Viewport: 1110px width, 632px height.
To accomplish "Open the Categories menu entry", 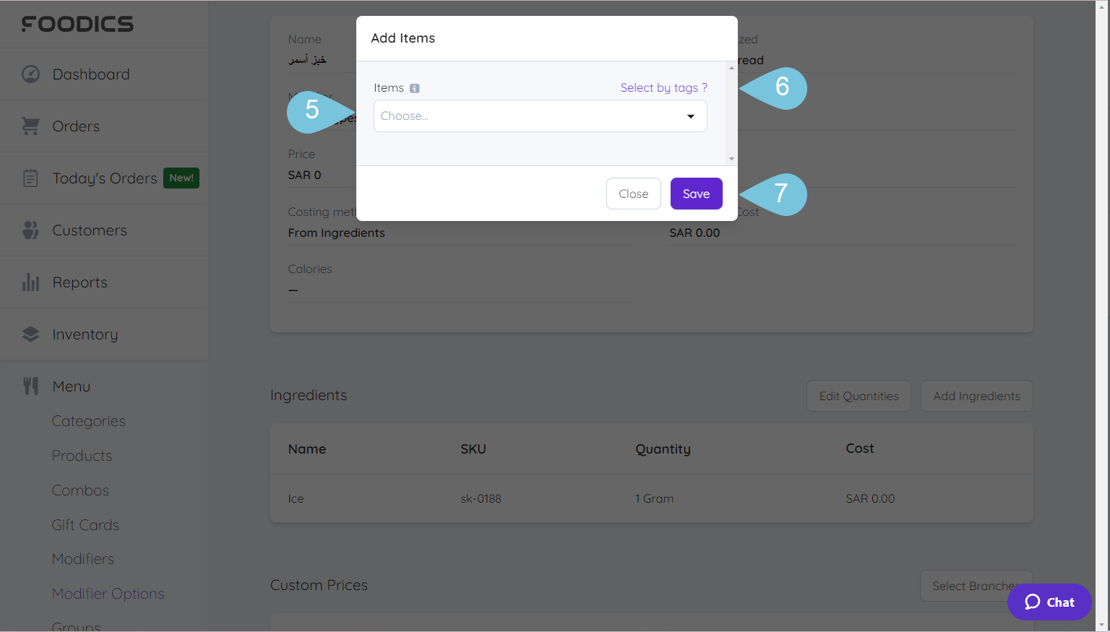I will (x=88, y=420).
